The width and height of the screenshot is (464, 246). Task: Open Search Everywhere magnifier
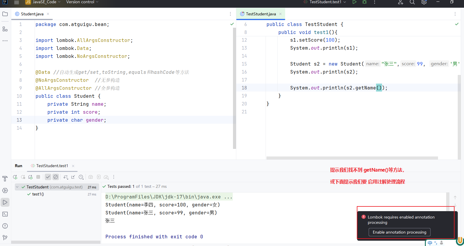coord(412,2)
